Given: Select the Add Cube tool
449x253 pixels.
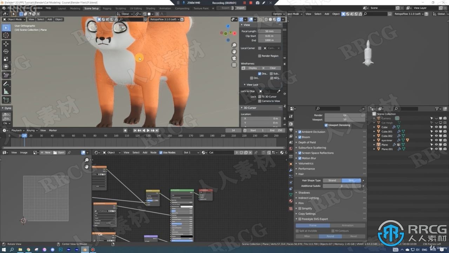Looking at the screenshot, I should [x=6, y=100].
